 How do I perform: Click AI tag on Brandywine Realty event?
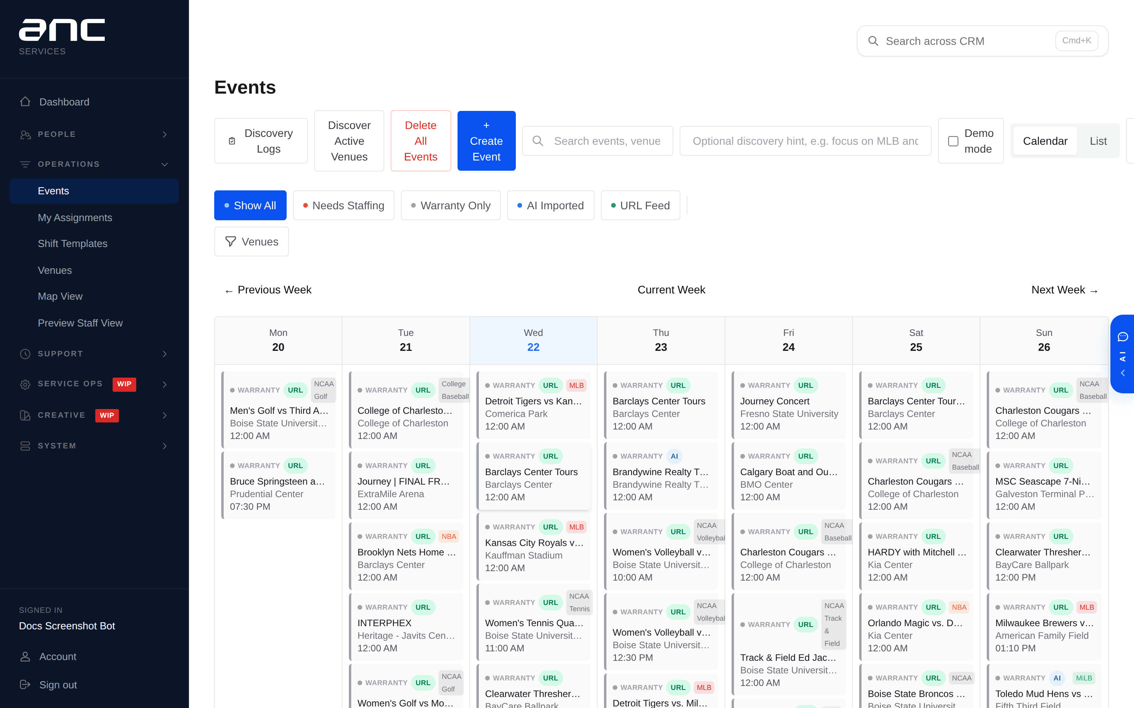(x=674, y=456)
